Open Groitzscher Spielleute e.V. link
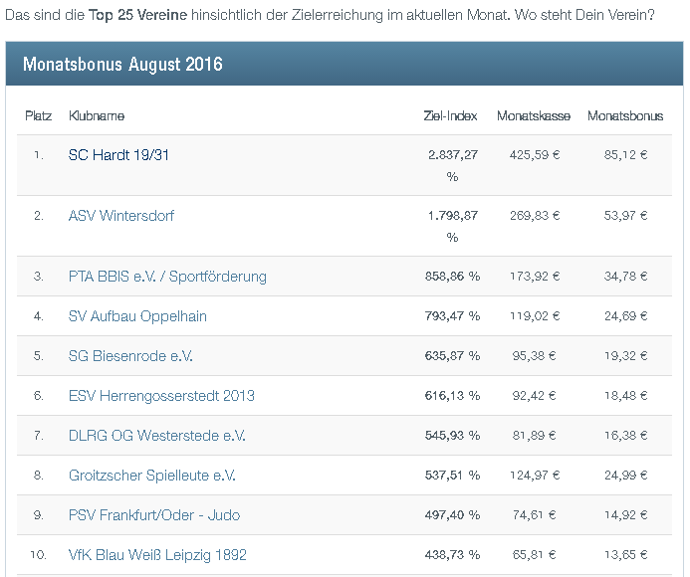The width and height of the screenshot is (690, 577). (x=151, y=476)
